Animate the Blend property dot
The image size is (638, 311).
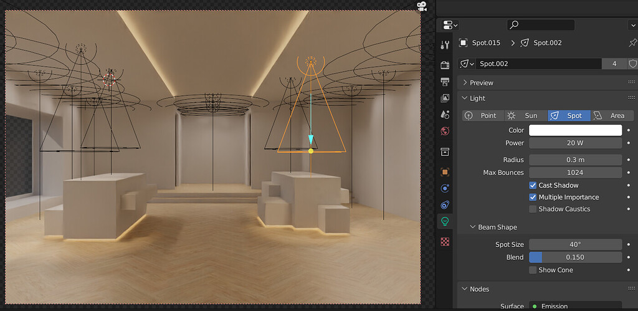(x=629, y=257)
